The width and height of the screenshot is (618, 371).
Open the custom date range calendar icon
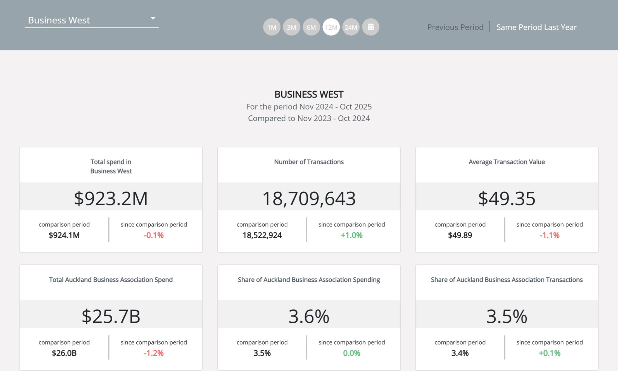coord(371,27)
